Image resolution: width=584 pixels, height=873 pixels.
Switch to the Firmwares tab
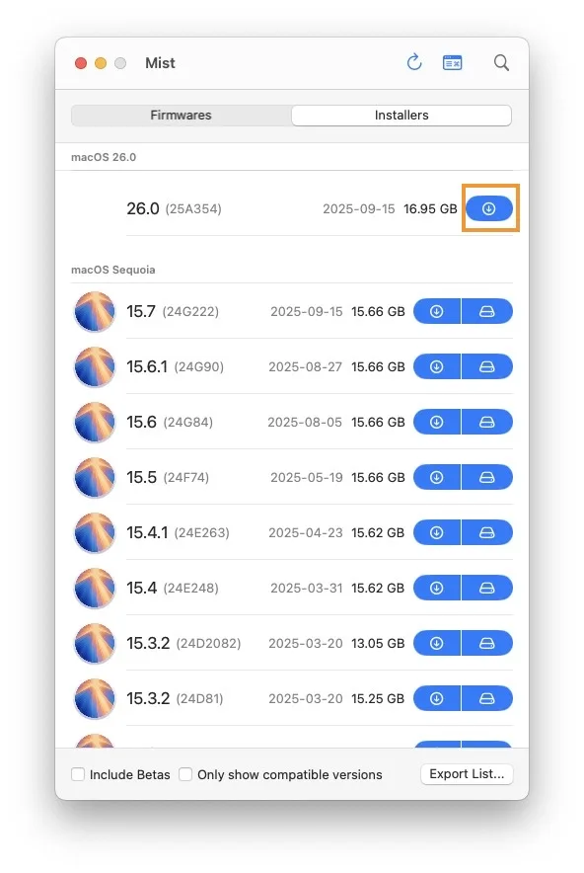point(181,116)
